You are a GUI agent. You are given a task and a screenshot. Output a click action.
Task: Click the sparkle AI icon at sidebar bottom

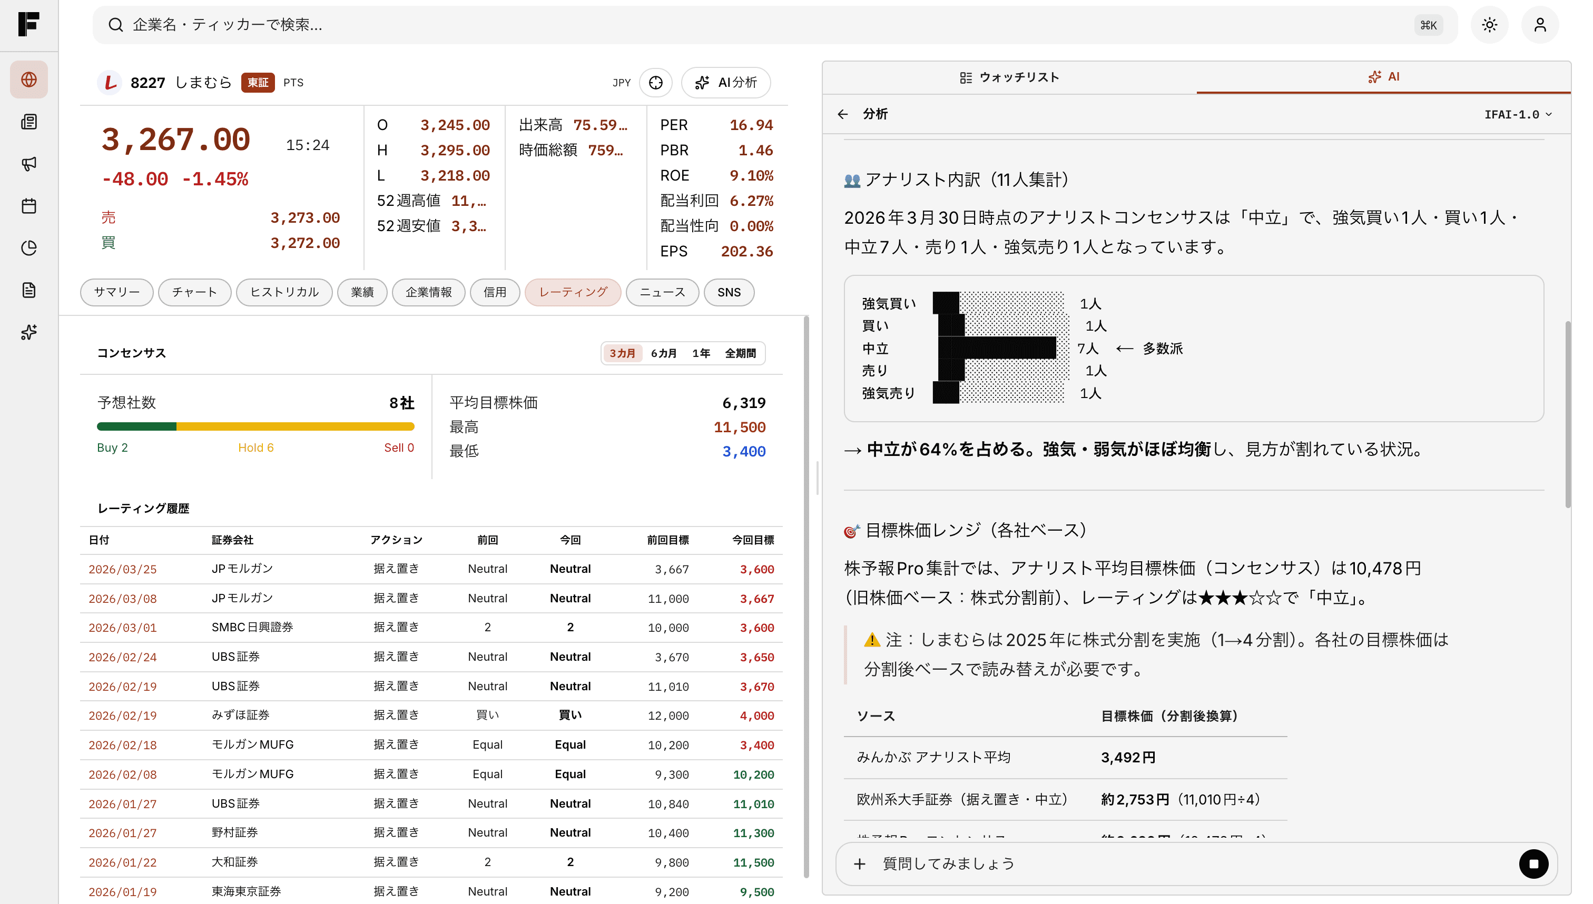[x=28, y=332]
